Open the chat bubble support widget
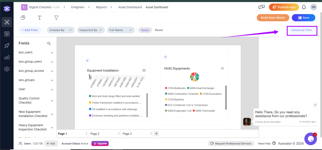This screenshot has height=150, width=322. (310, 139)
